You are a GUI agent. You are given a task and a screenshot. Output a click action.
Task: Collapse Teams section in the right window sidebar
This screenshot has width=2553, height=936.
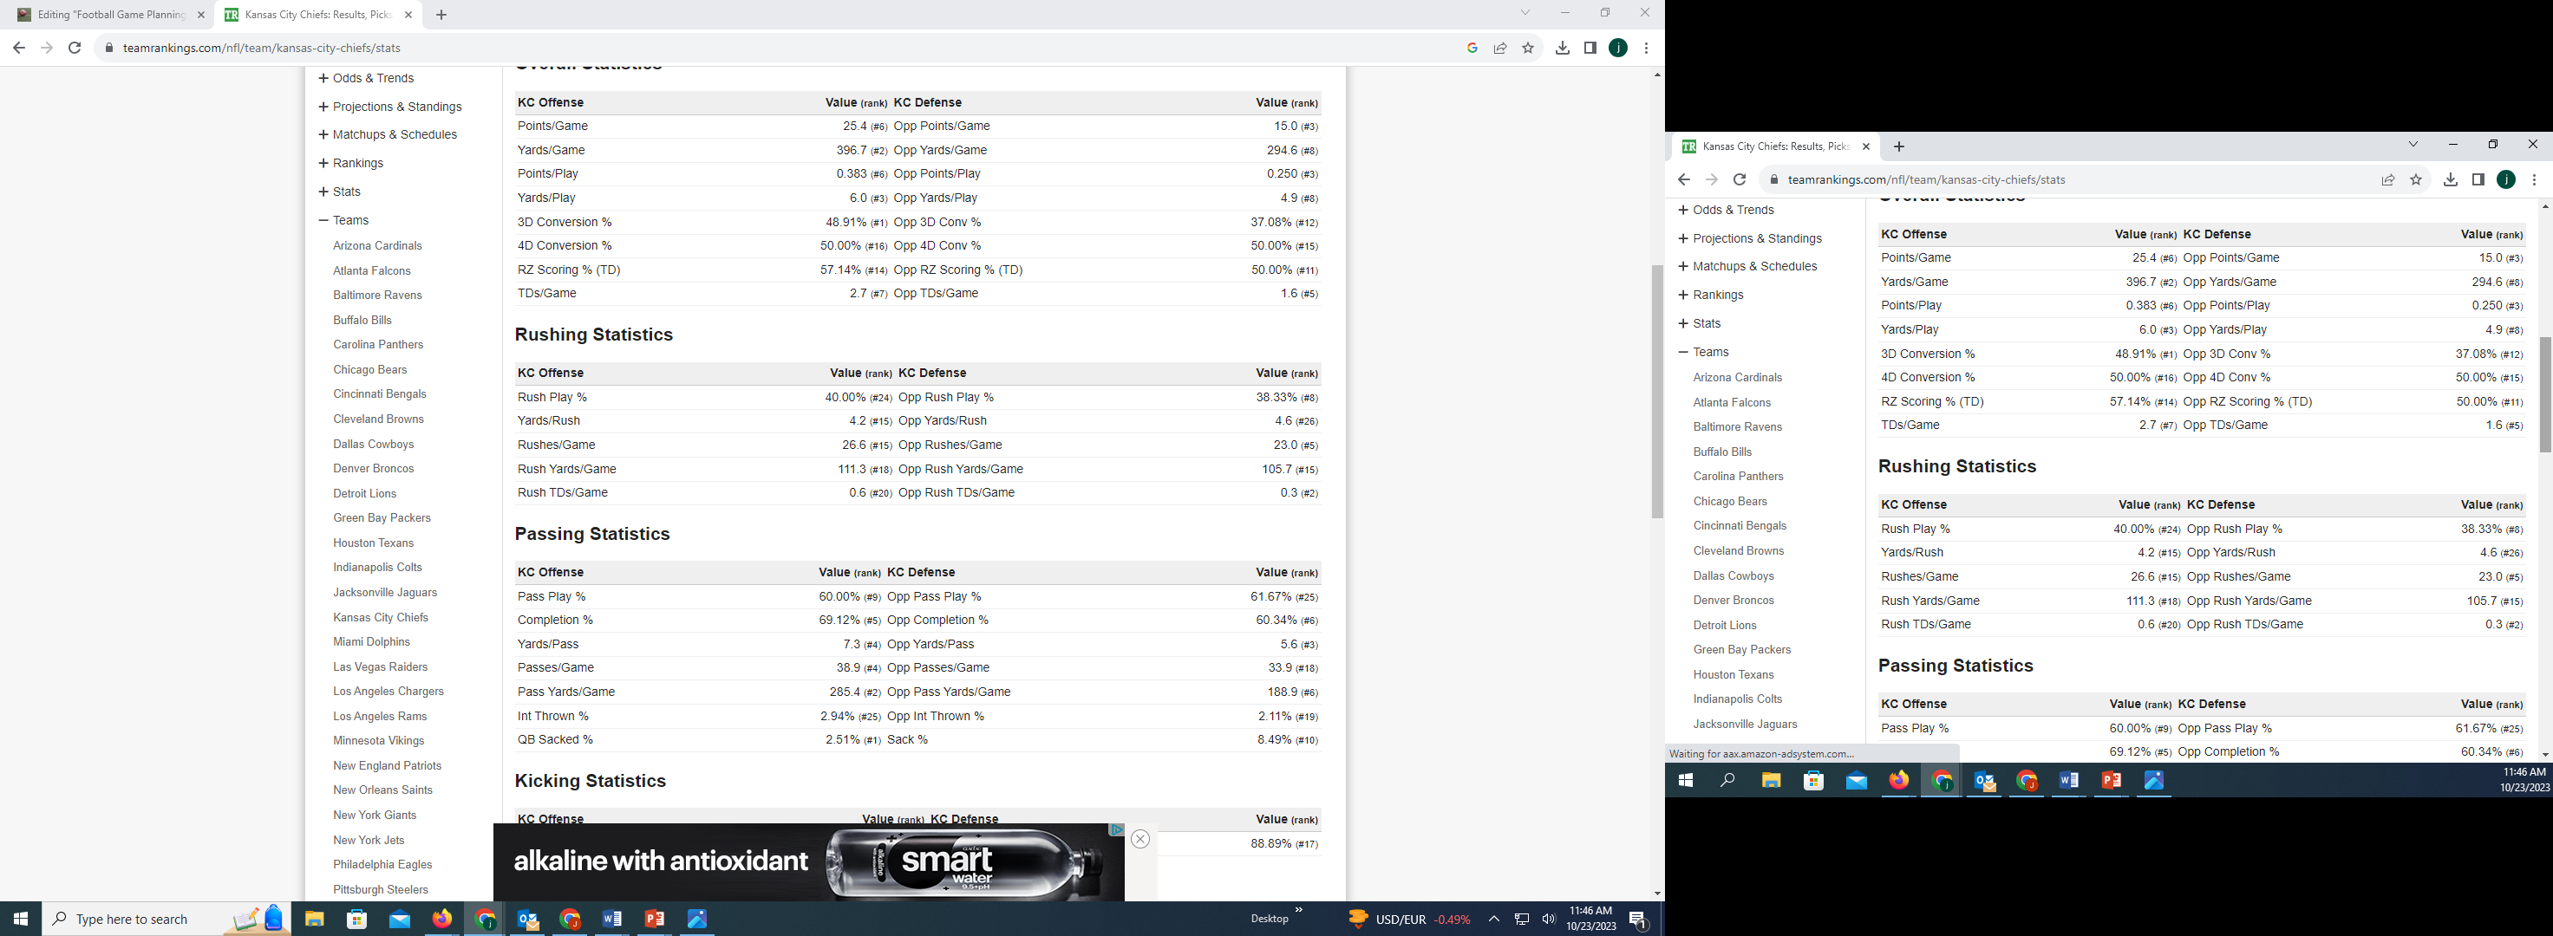pos(1702,353)
